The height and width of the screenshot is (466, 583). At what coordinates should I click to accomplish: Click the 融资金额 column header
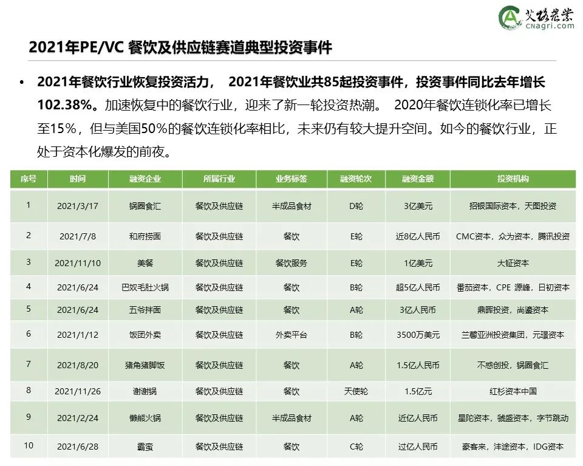(x=418, y=179)
